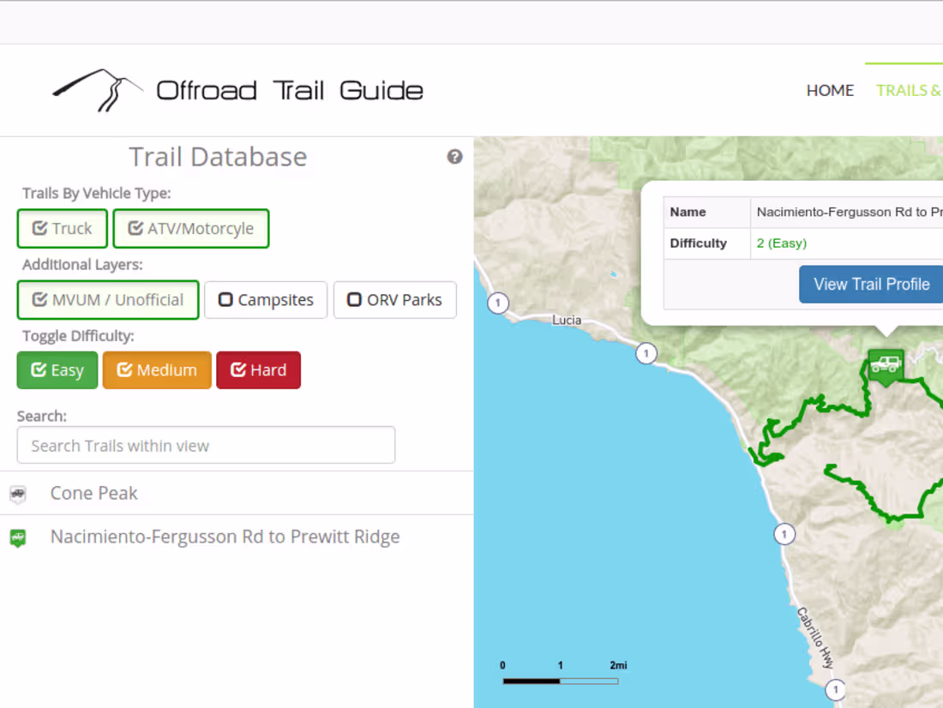Open the TRAILS navigation tab
The image size is (943, 708).
pyautogui.click(x=907, y=90)
